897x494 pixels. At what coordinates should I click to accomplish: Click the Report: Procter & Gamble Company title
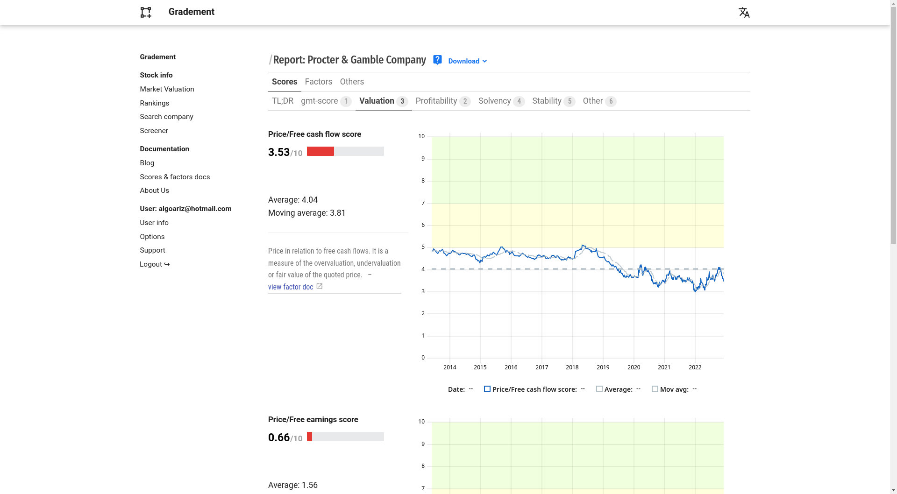(349, 60)
